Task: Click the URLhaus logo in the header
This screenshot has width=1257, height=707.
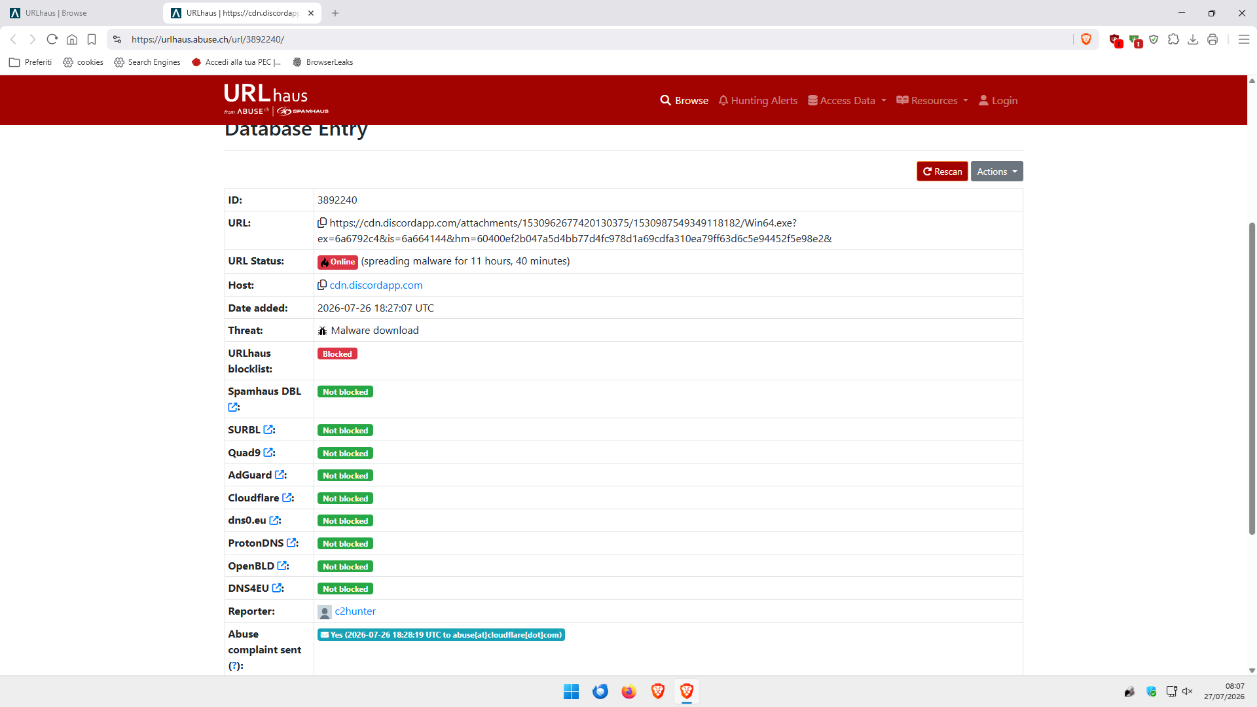Action: [x=276, y=100]
